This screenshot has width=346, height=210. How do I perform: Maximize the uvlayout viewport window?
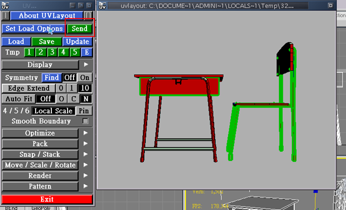(x=330, y=5)
